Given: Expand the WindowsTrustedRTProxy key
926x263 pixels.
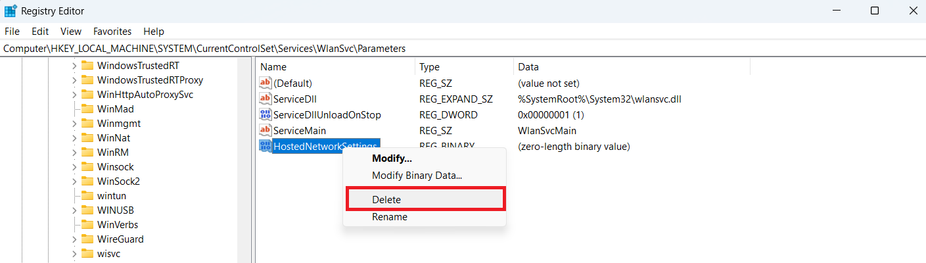Looking at the screenshot, I should 74,80.
